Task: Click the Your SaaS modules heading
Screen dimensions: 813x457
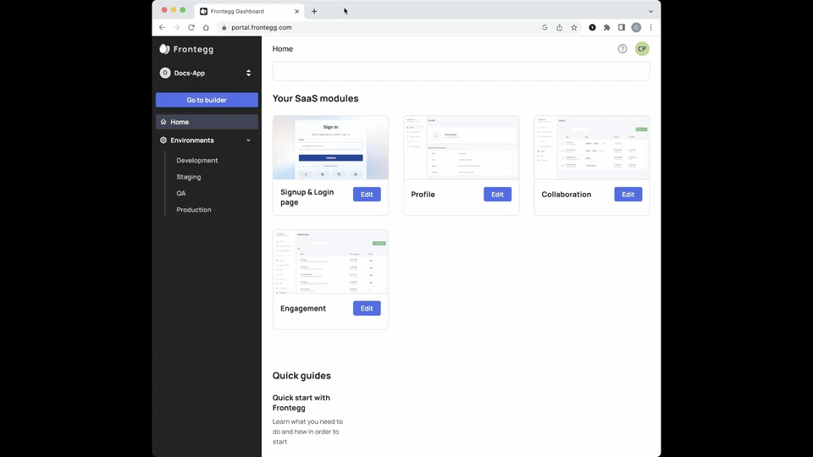Action: click(315, 98)
